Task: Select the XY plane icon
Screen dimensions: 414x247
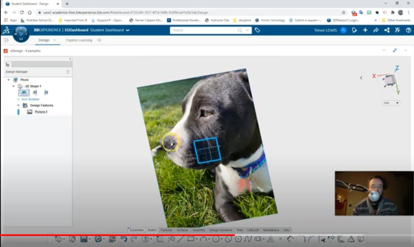Action: click(24, 93)
